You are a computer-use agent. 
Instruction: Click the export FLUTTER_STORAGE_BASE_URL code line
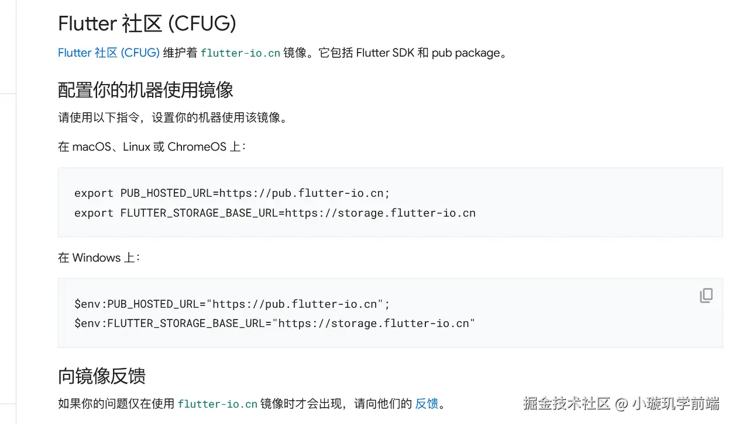(x=274, y=213)
